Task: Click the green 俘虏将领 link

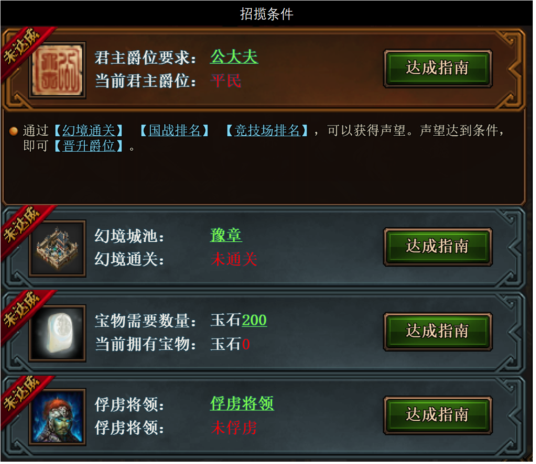Action: click(242, 404)
